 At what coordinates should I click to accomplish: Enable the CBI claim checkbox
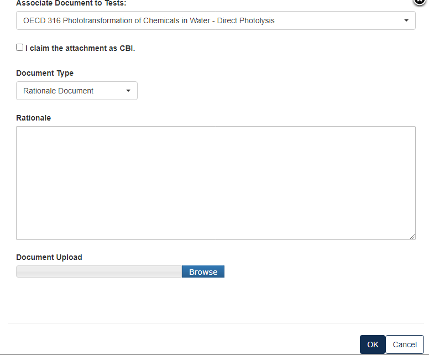tap(20, 48)
